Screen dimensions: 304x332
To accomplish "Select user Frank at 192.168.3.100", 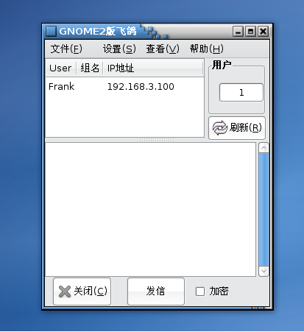I will (x=124, y=86).
